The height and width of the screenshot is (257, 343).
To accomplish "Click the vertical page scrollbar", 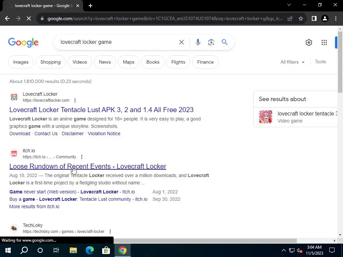I will point(340,62).
